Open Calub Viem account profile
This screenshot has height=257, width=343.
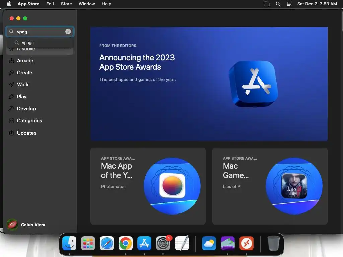point(26,225)
